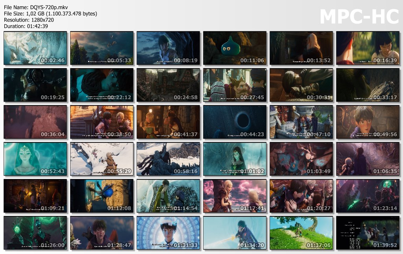The width and height of the screenshot is (403, 254).
Task: Select the 'Duration: 01:42:39' line
Action: tap(26, 26)
